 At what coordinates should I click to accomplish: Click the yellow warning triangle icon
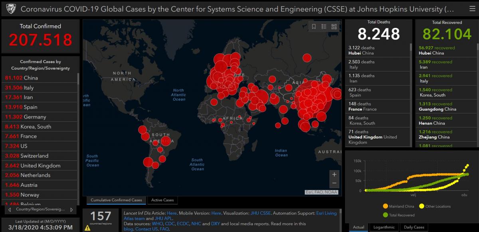(87, 228)
